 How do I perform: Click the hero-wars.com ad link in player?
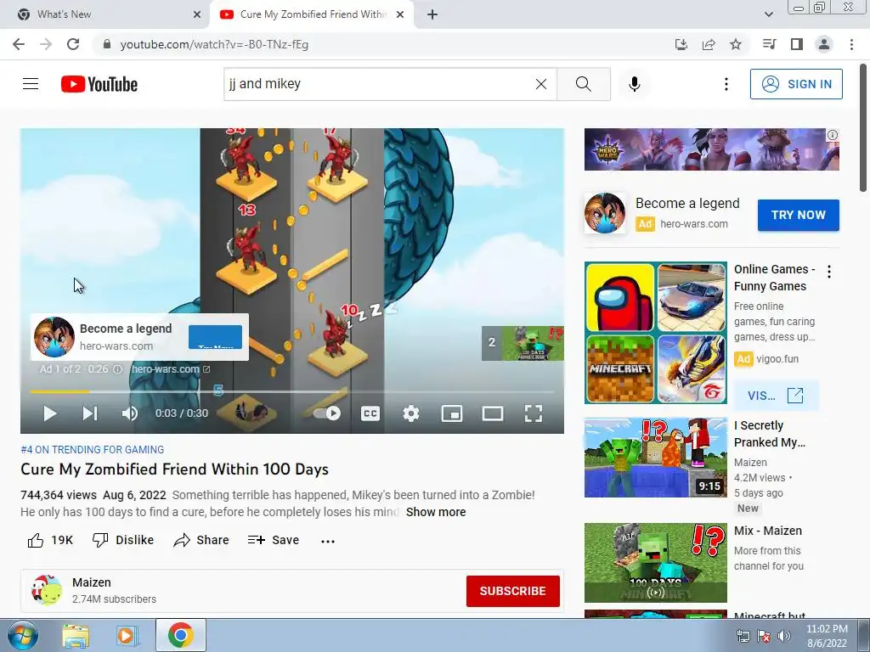click(x=169, y=369)
